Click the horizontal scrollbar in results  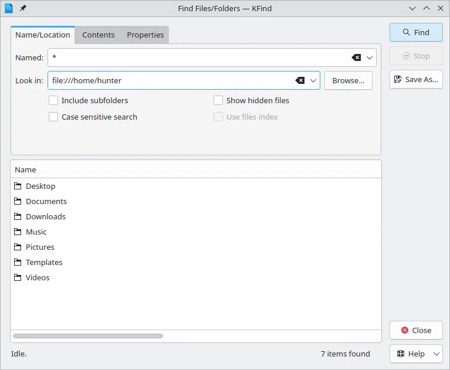pyautogui.click(x=88, y=336)
